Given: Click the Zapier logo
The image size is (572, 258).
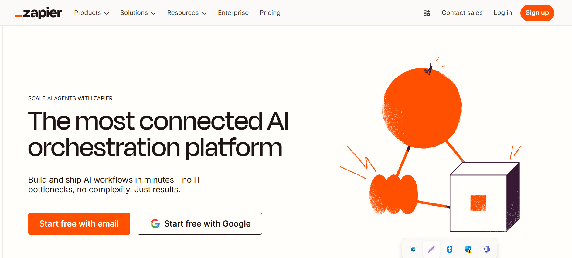Looking at the screenshot, I should [x=38, y=13].
